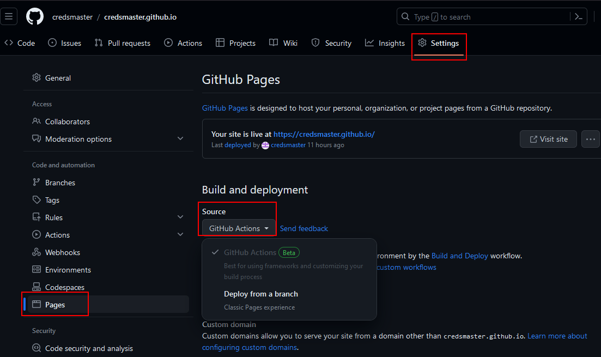601x357 pixels.
Task: Click the Visit site button
Action: [x=548, y=139]
